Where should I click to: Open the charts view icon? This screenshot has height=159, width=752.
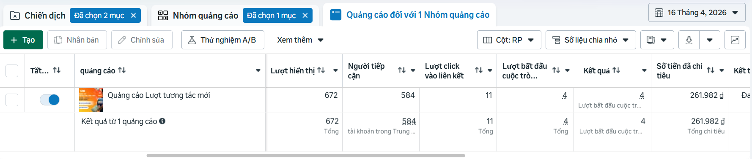click(735, 40)
